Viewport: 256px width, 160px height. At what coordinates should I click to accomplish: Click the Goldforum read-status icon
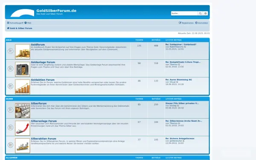10,51
